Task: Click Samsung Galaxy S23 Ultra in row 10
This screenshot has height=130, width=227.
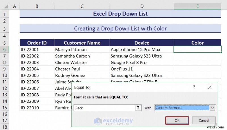Action: click(x=142, y=75)
